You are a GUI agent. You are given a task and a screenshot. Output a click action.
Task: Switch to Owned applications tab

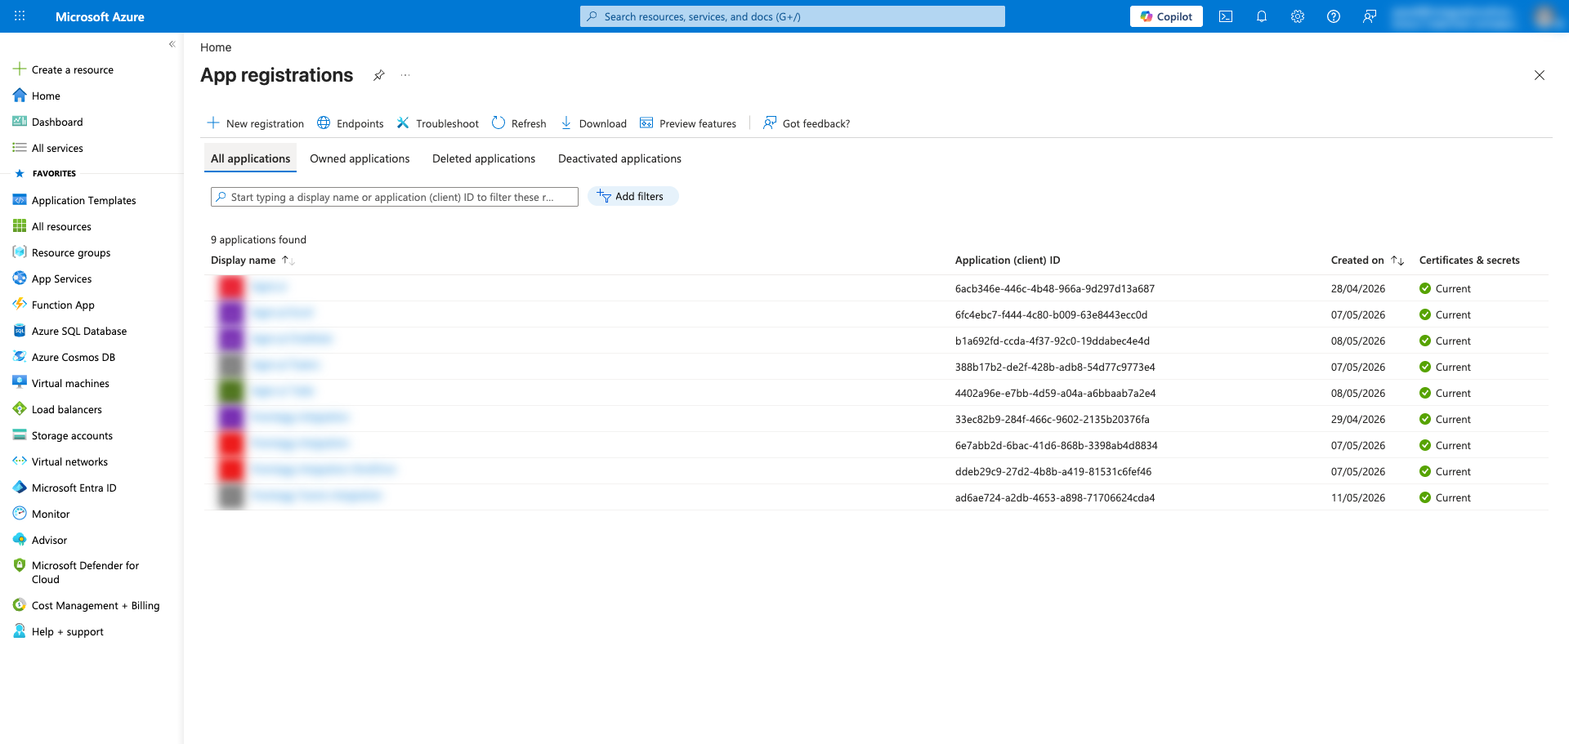pyautogui.click(x=360, y=158)
